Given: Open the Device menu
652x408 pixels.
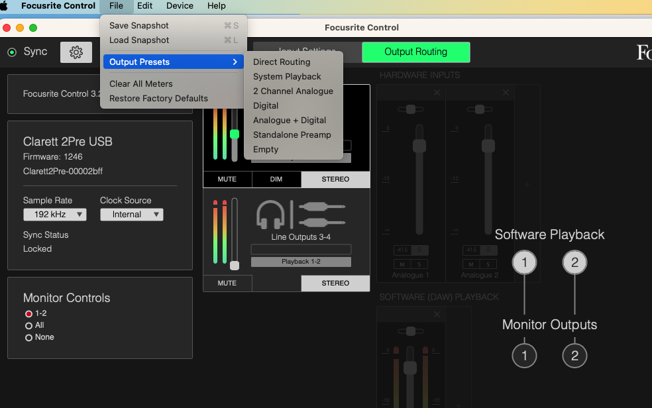Looking at the screenshot, I should 180,6.
